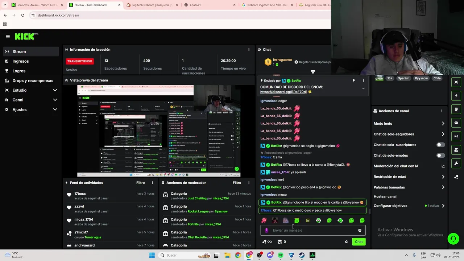Select Drops y recompensas in the sidebar

31,80
